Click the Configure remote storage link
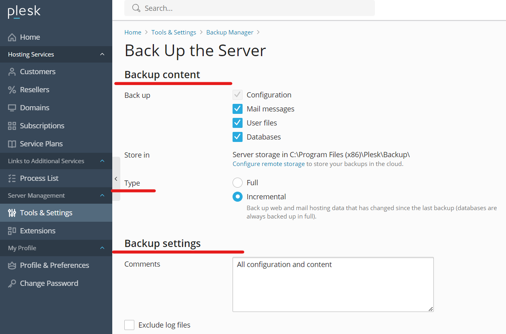The width and height of the screenshot is (506, 334). tap(269, 164)
